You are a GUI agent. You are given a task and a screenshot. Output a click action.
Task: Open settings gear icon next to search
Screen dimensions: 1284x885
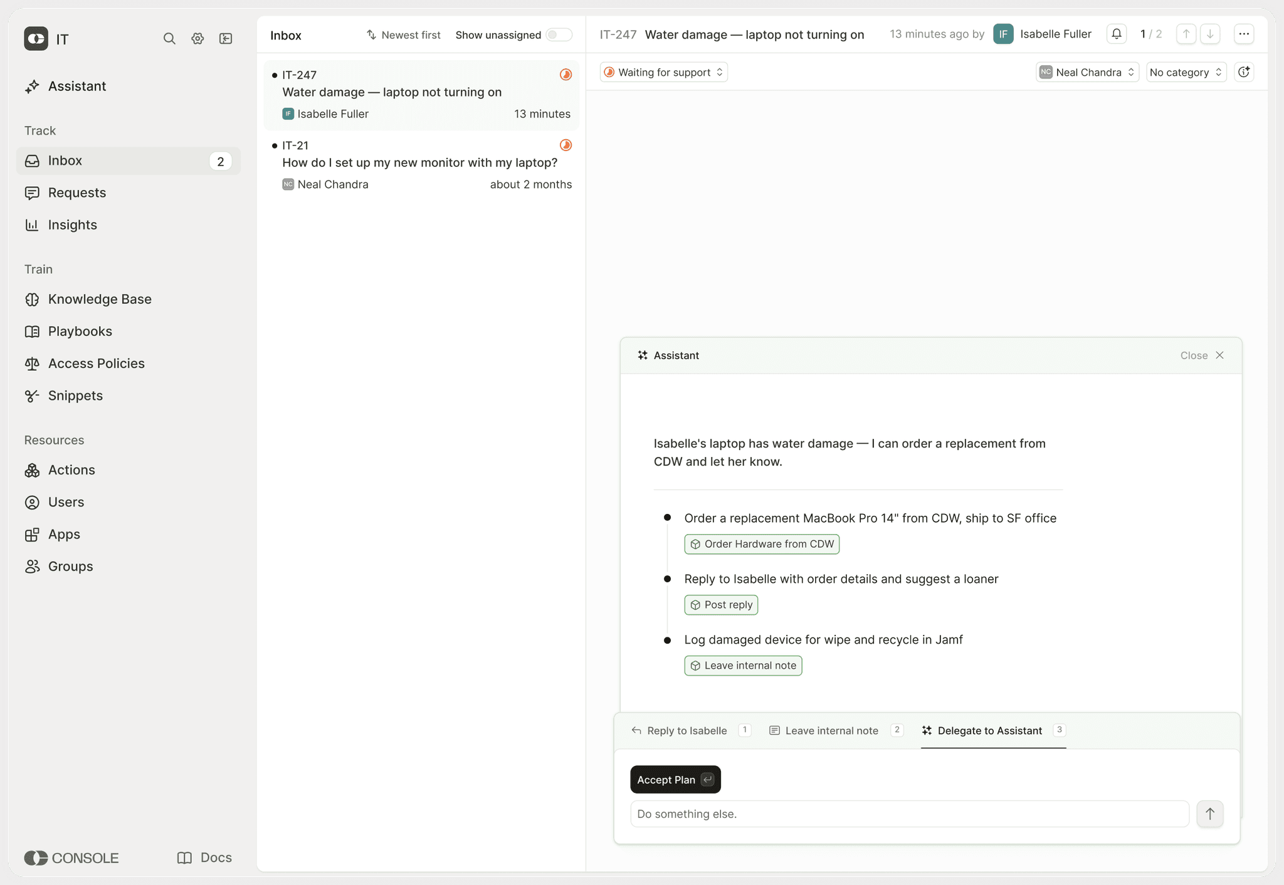[x=197, y=39]
